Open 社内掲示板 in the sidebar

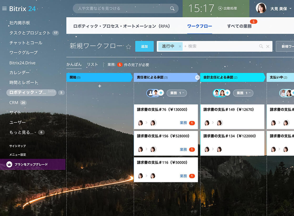click(20, 23)
